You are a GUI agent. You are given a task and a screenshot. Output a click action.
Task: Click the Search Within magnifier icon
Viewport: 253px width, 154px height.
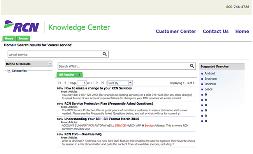point(192,66)
